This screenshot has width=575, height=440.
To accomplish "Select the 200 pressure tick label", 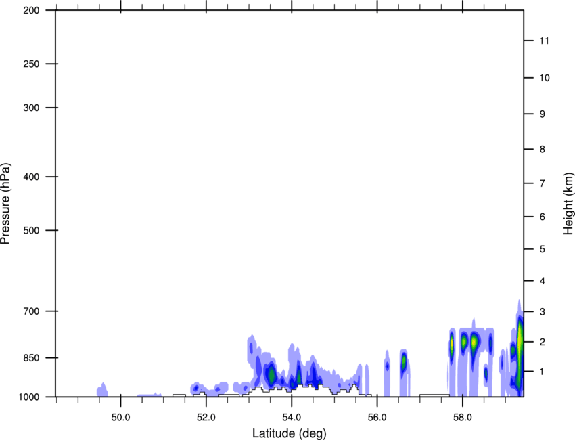I will [31, 10].
